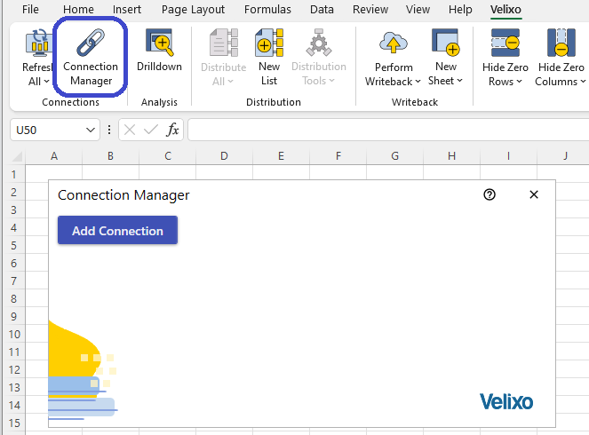Screen dimensions: 589x435
Task: Expand the Refresh All dropdown arrow
Action: pyautogui.click(x=46, y=82)
